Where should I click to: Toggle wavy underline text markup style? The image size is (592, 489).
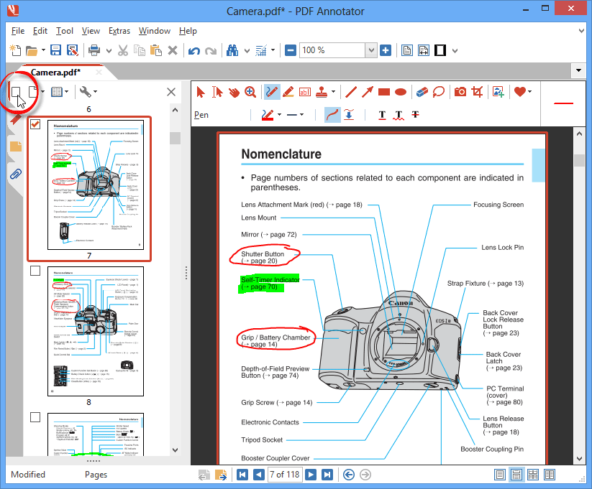[399, 115]
